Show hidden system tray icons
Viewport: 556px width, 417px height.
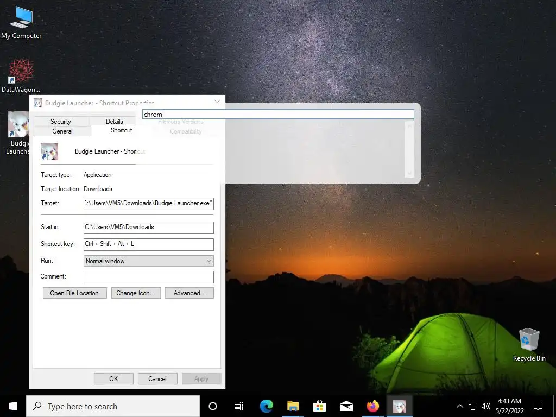tap(459, 406)
